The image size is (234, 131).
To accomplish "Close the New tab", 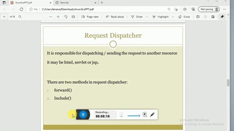I will [95, 3].
